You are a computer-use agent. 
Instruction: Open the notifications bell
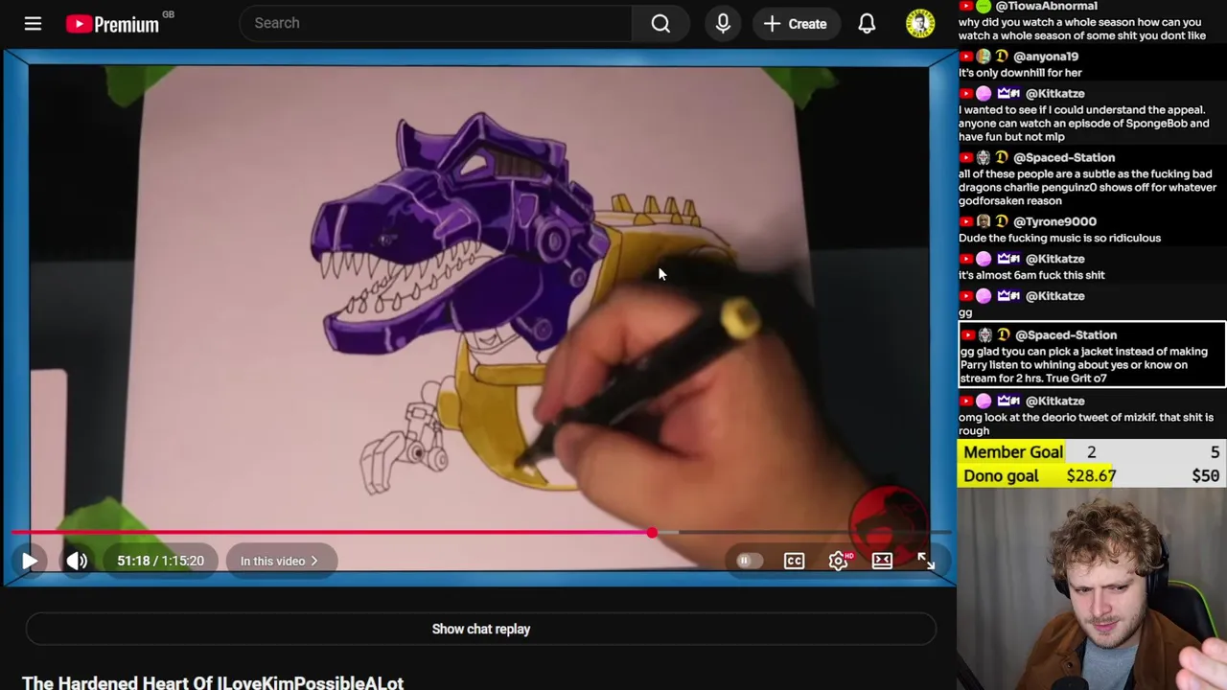pyautogui.click(x=867, y=23)
